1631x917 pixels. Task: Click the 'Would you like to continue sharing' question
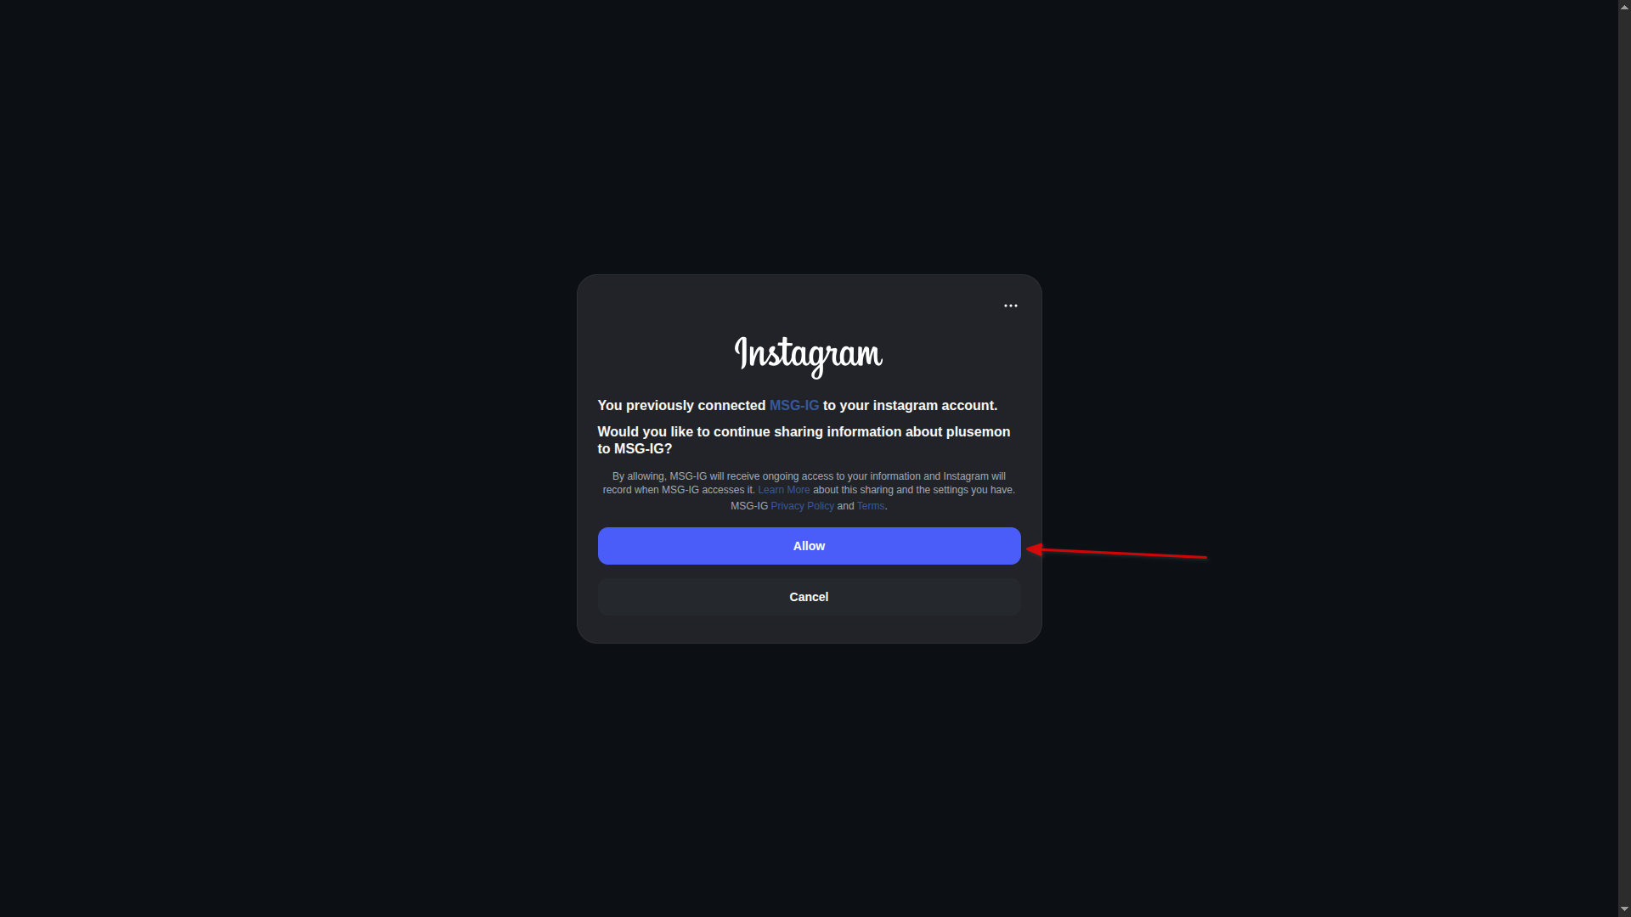(x=804, y=440)
